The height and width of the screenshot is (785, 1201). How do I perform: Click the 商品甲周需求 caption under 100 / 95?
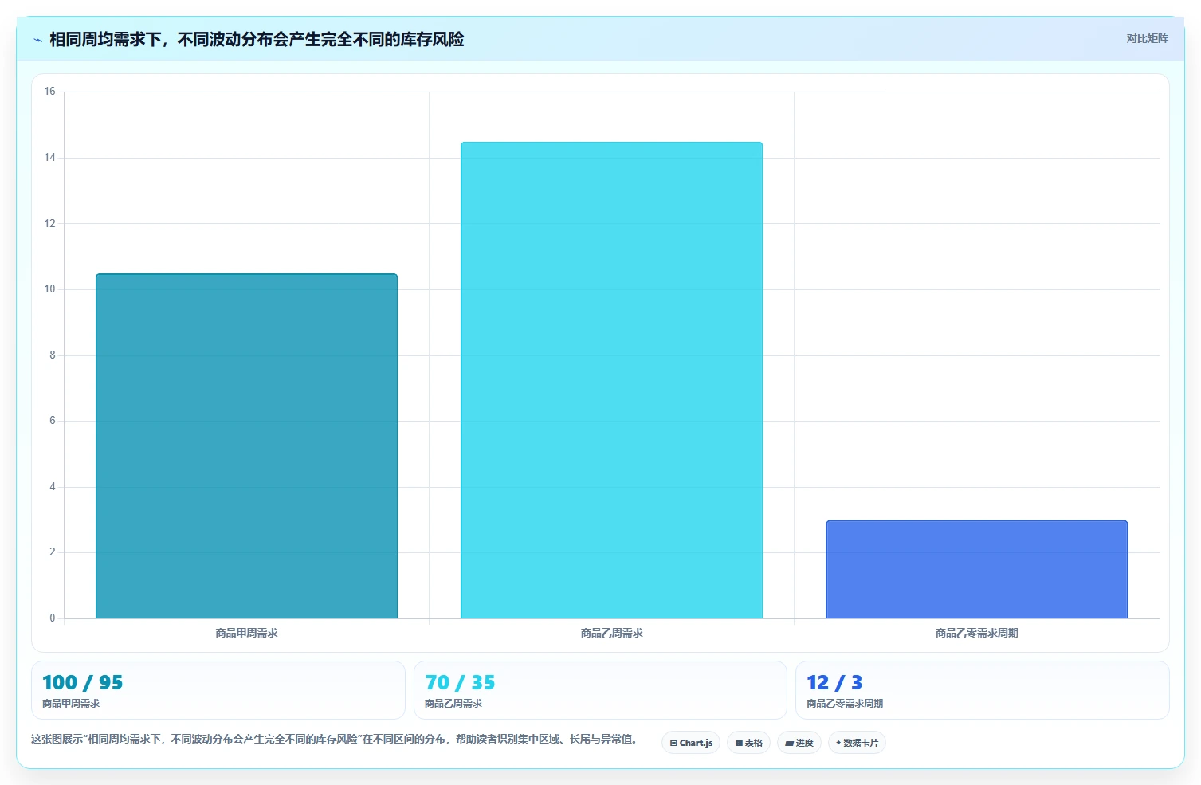tap(71, 704)
